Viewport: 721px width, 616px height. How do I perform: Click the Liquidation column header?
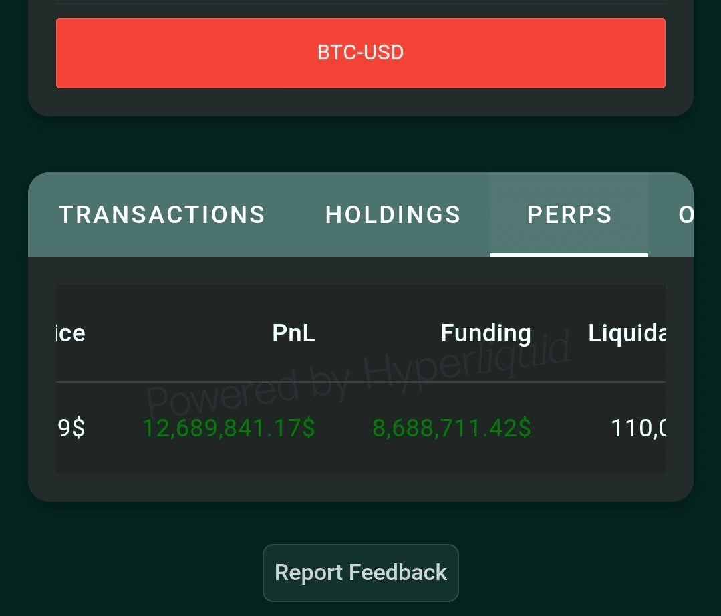[627, 333]
